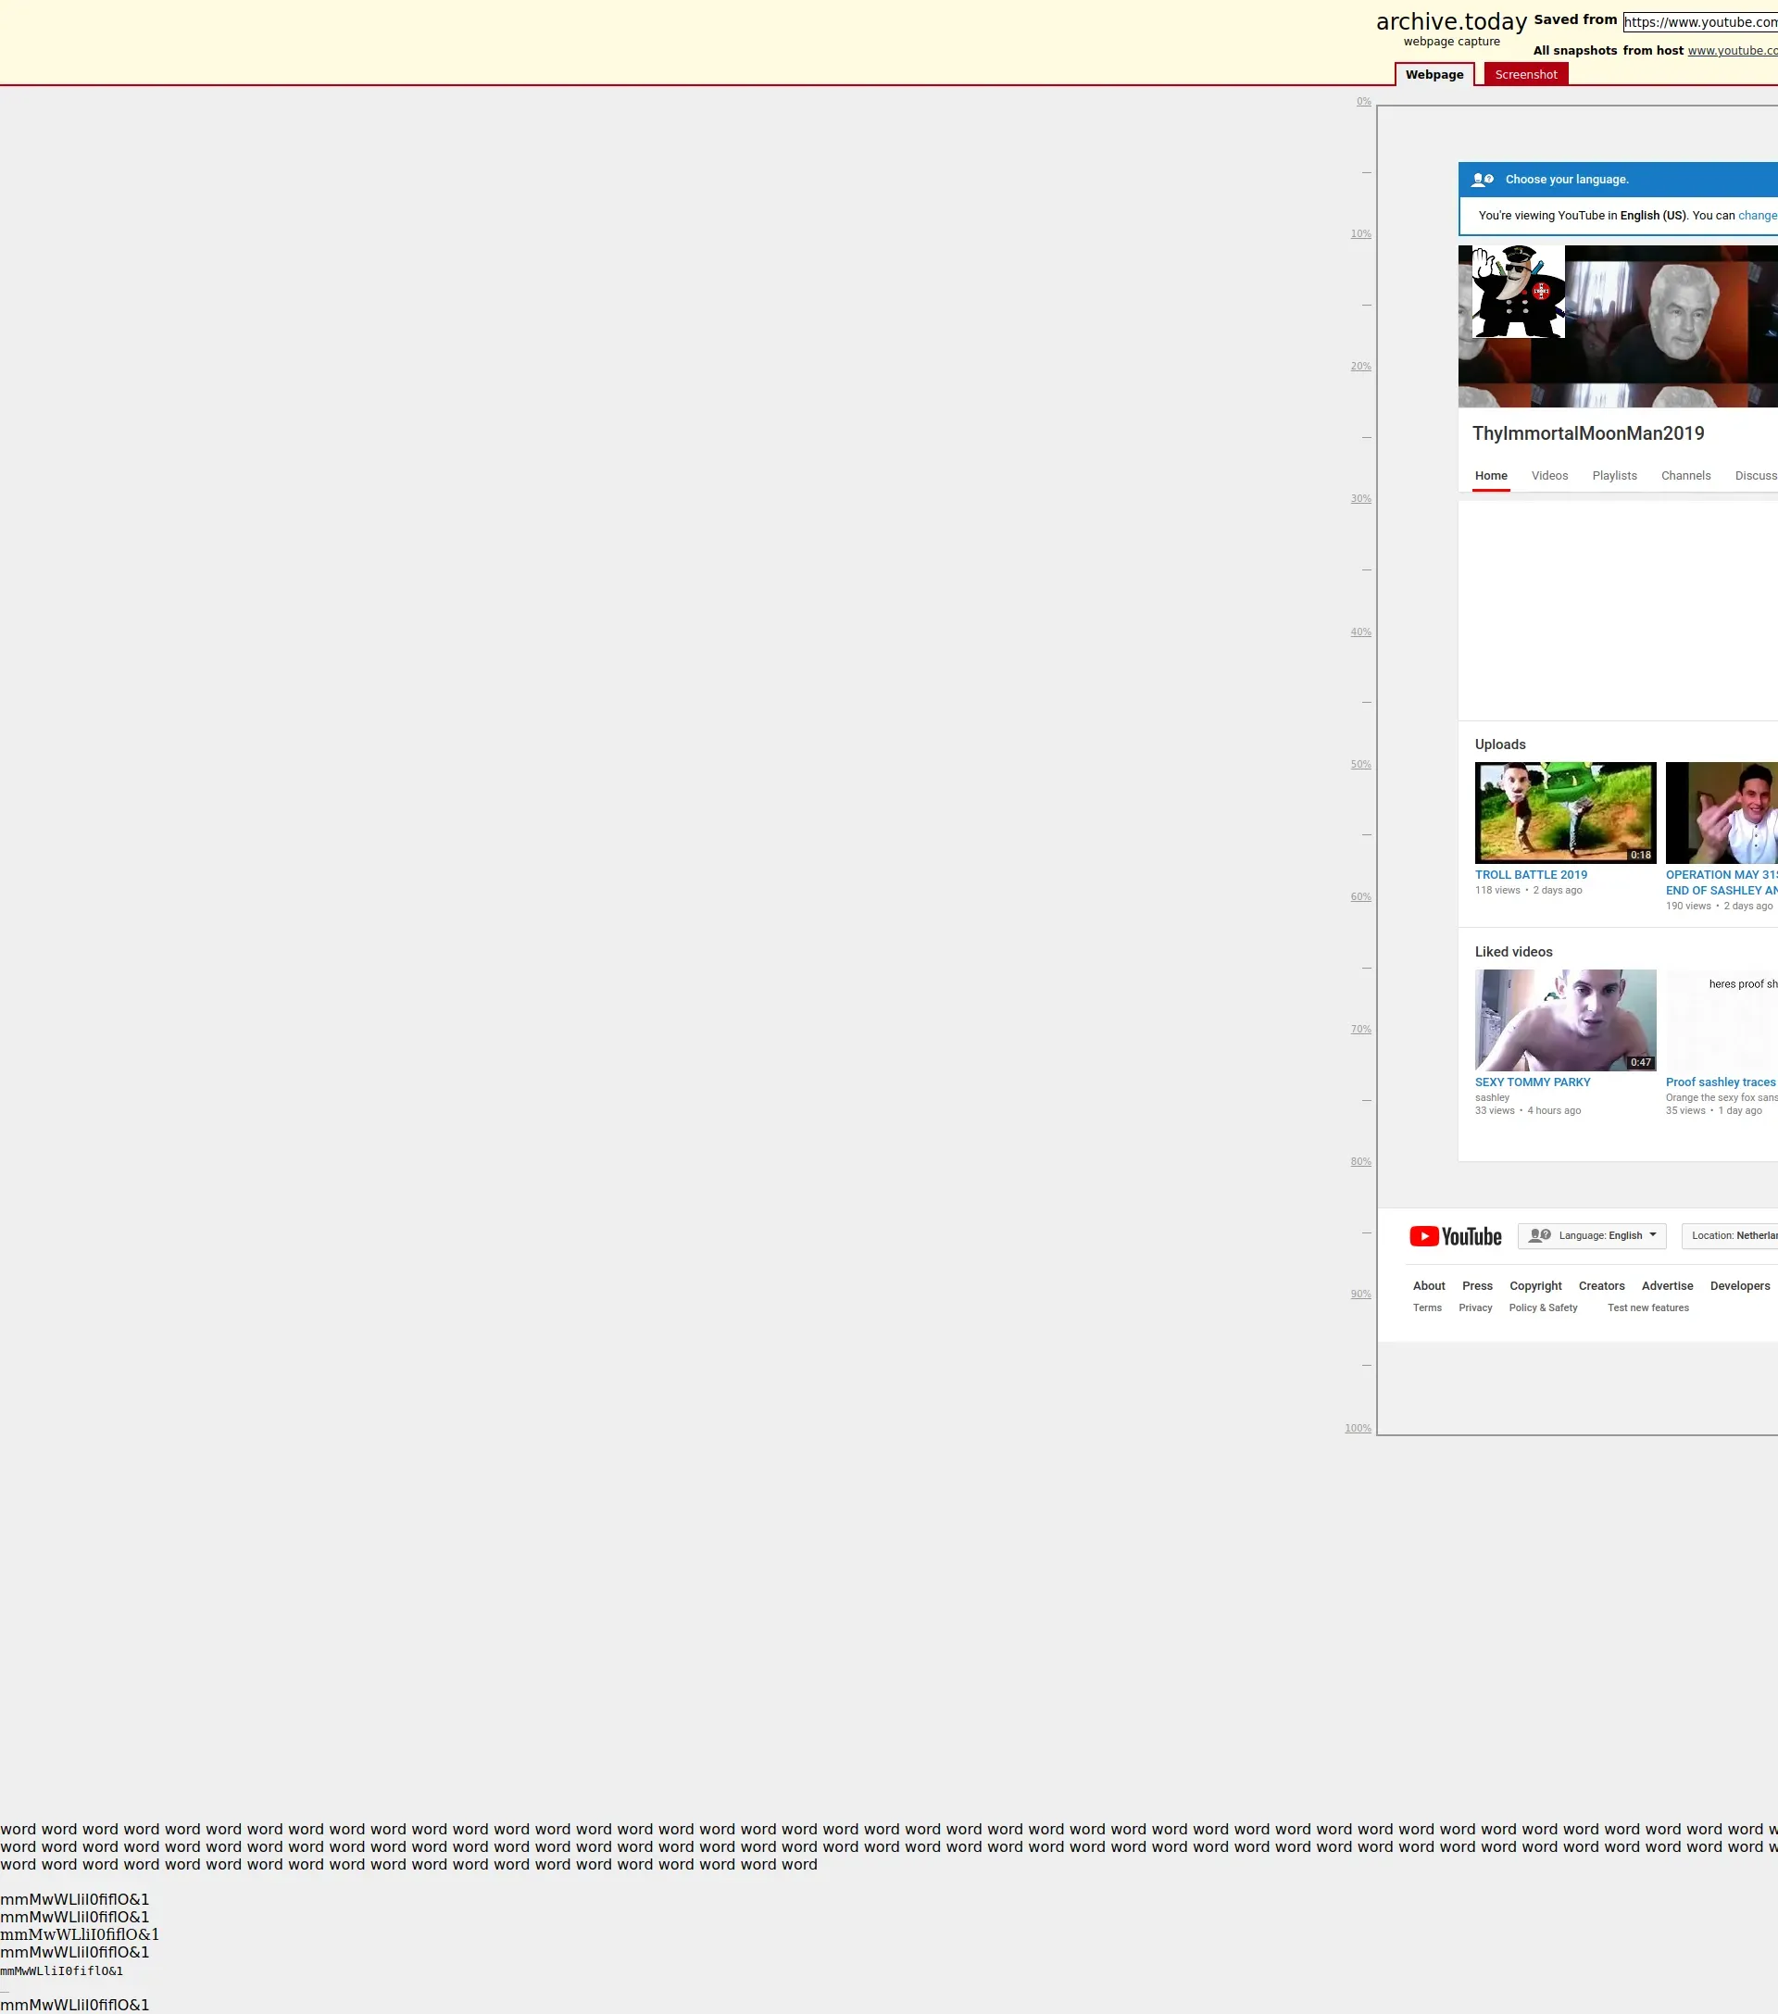
Task: Open the Playlists channel tab
Action: coord(1614,476)
